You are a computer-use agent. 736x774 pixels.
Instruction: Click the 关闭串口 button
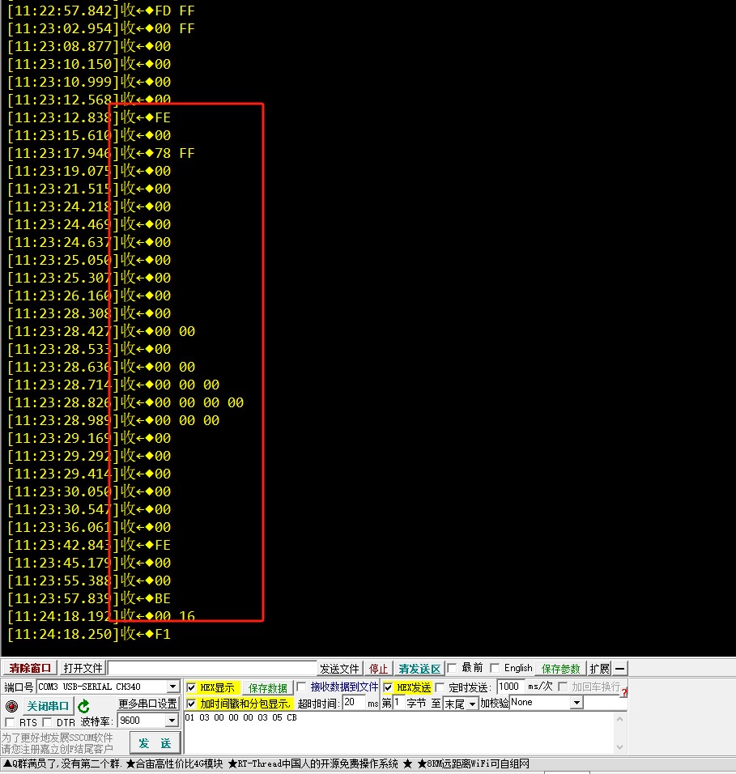pyautogui.click(x=48, y=706)
